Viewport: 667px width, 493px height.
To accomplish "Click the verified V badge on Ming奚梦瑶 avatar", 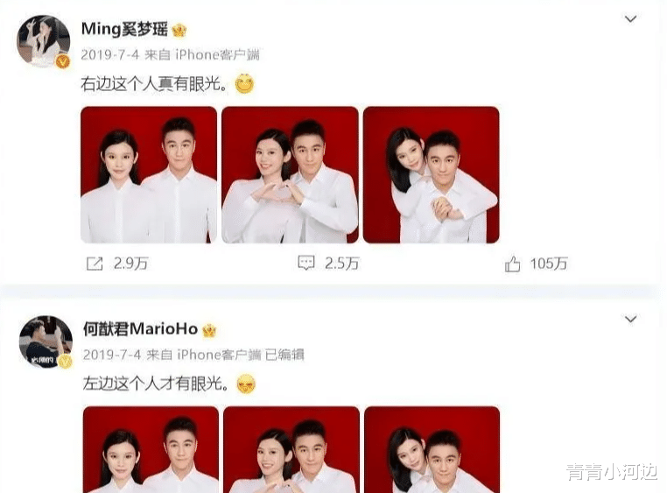I will coord(62,61).
